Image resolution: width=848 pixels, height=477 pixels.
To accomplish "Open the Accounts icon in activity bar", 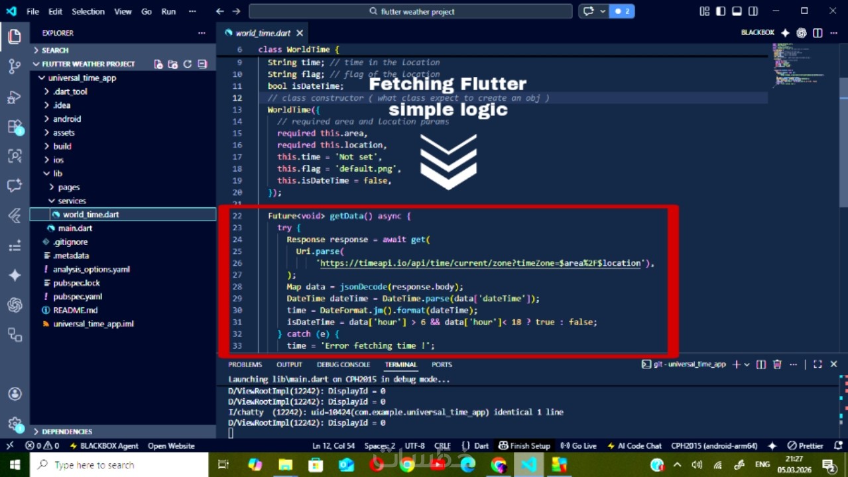I will 15,394.
